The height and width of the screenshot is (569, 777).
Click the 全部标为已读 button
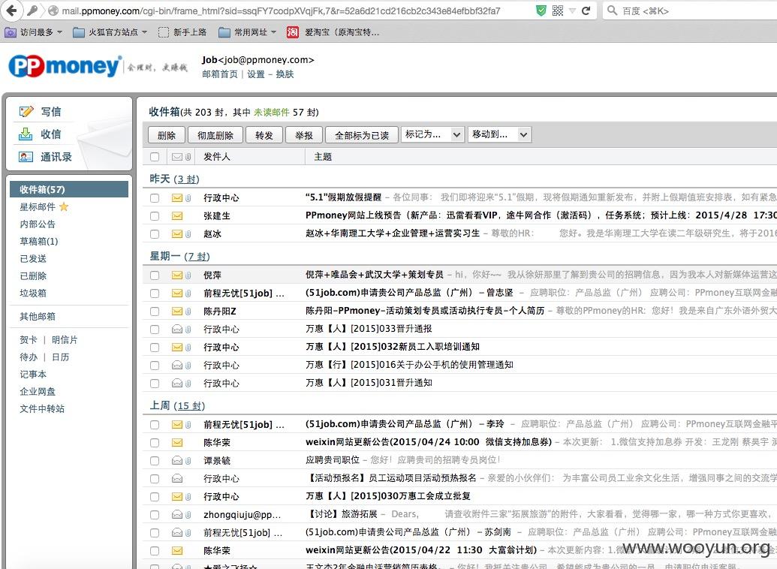(362, 135)
